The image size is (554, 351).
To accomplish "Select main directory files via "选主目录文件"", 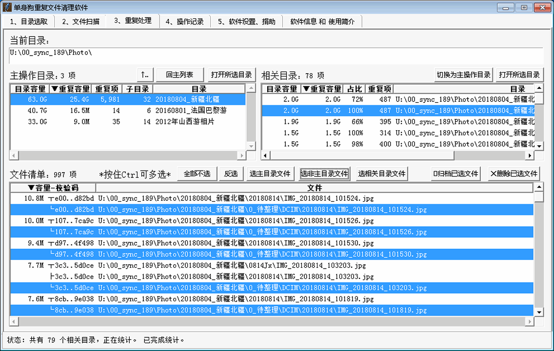I will [270, 174].
